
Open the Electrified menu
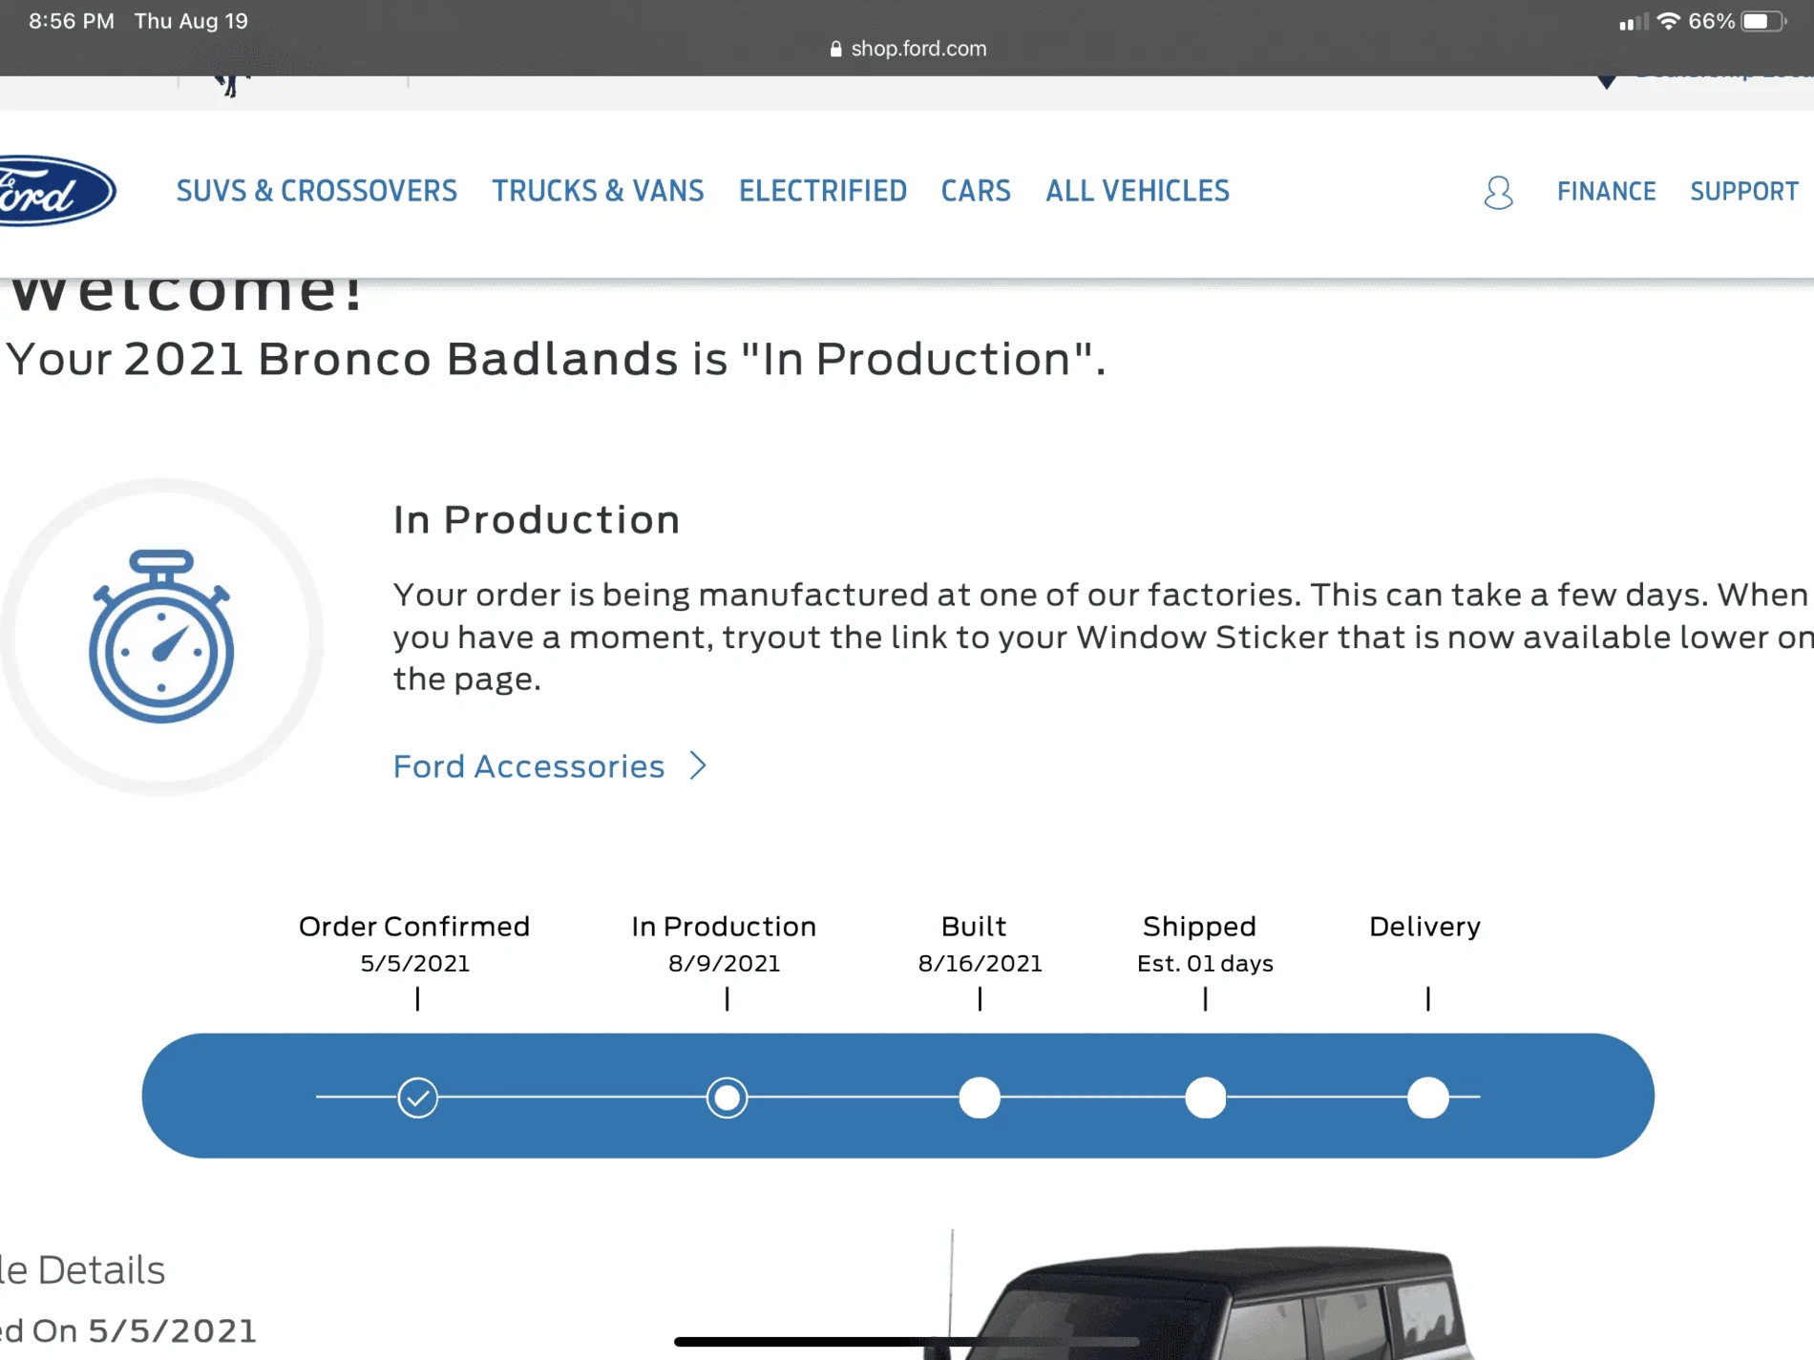click(823, 191)
